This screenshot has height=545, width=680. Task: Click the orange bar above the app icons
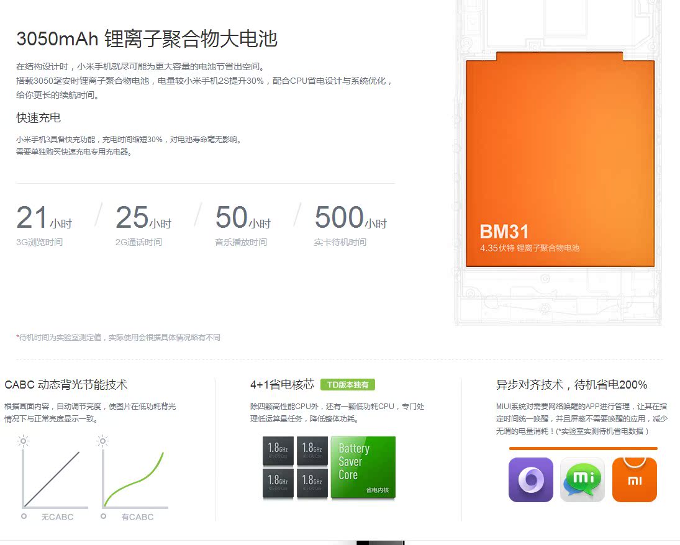[x=583, y=448]
